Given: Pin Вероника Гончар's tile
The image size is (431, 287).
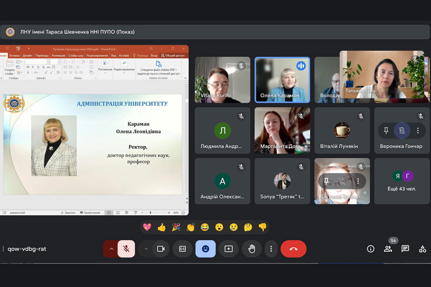Looking at the screenshot, I should pyautogui.click(x=386, y=131).
